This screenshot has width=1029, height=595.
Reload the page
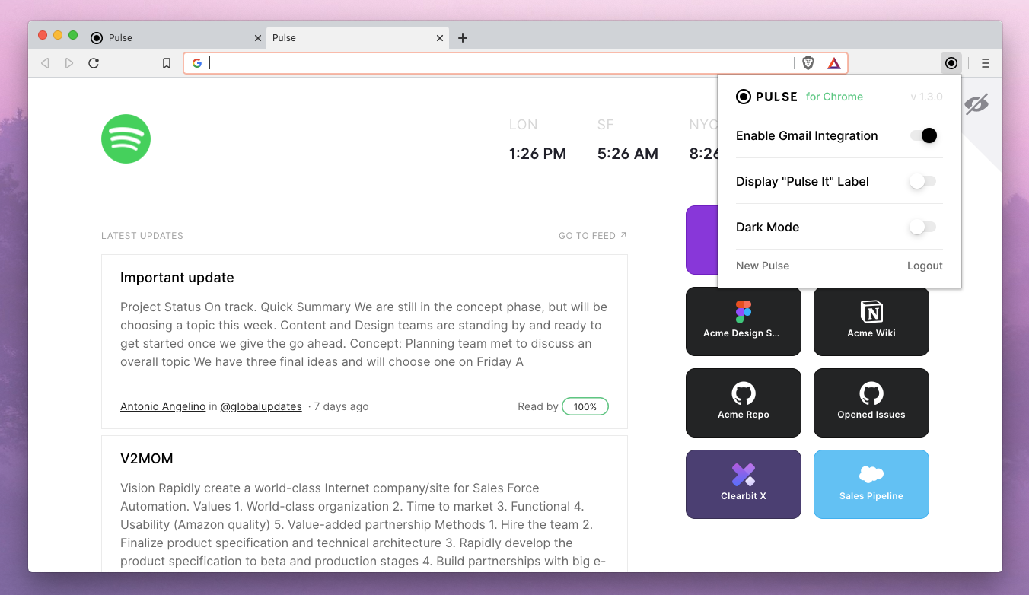coord(94,63)
